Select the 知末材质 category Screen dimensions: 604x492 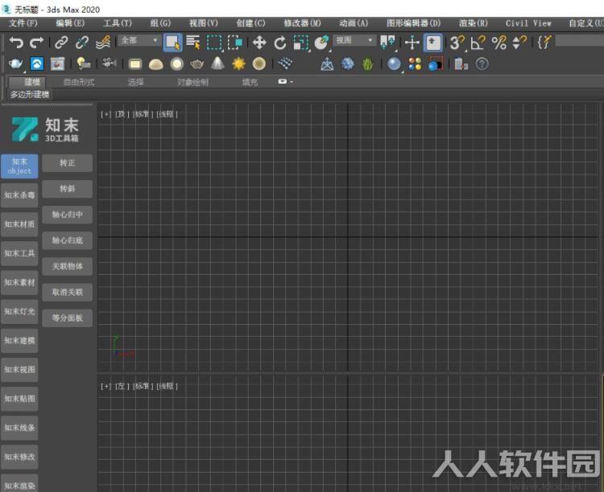point(19,224)
